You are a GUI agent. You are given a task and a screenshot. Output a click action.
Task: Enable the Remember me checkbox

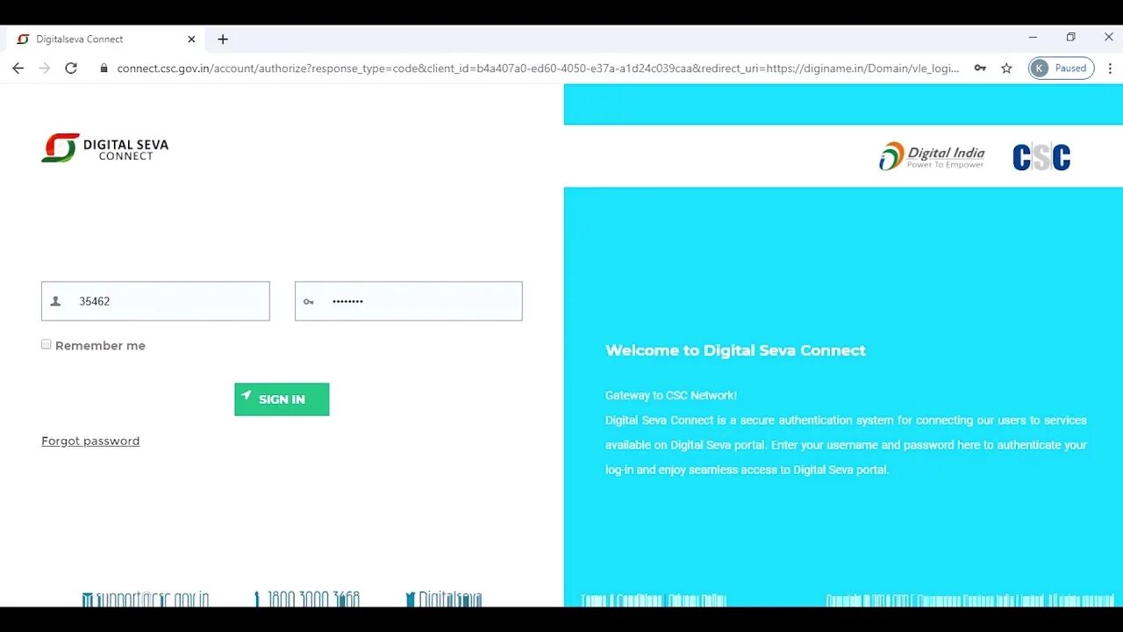[46, 344]
